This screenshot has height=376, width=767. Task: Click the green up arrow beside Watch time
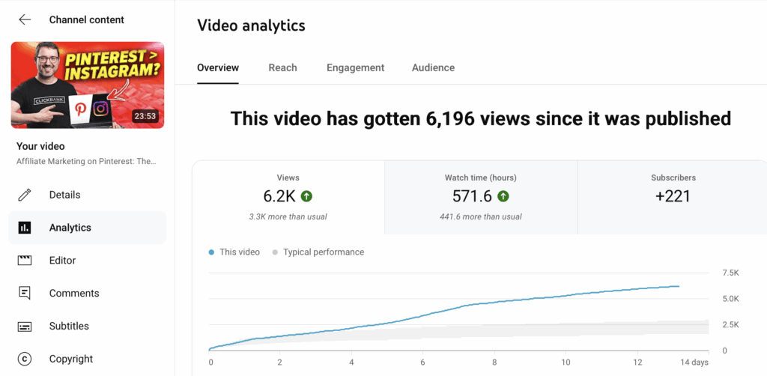pyautogui.click(x=503, y=196)
